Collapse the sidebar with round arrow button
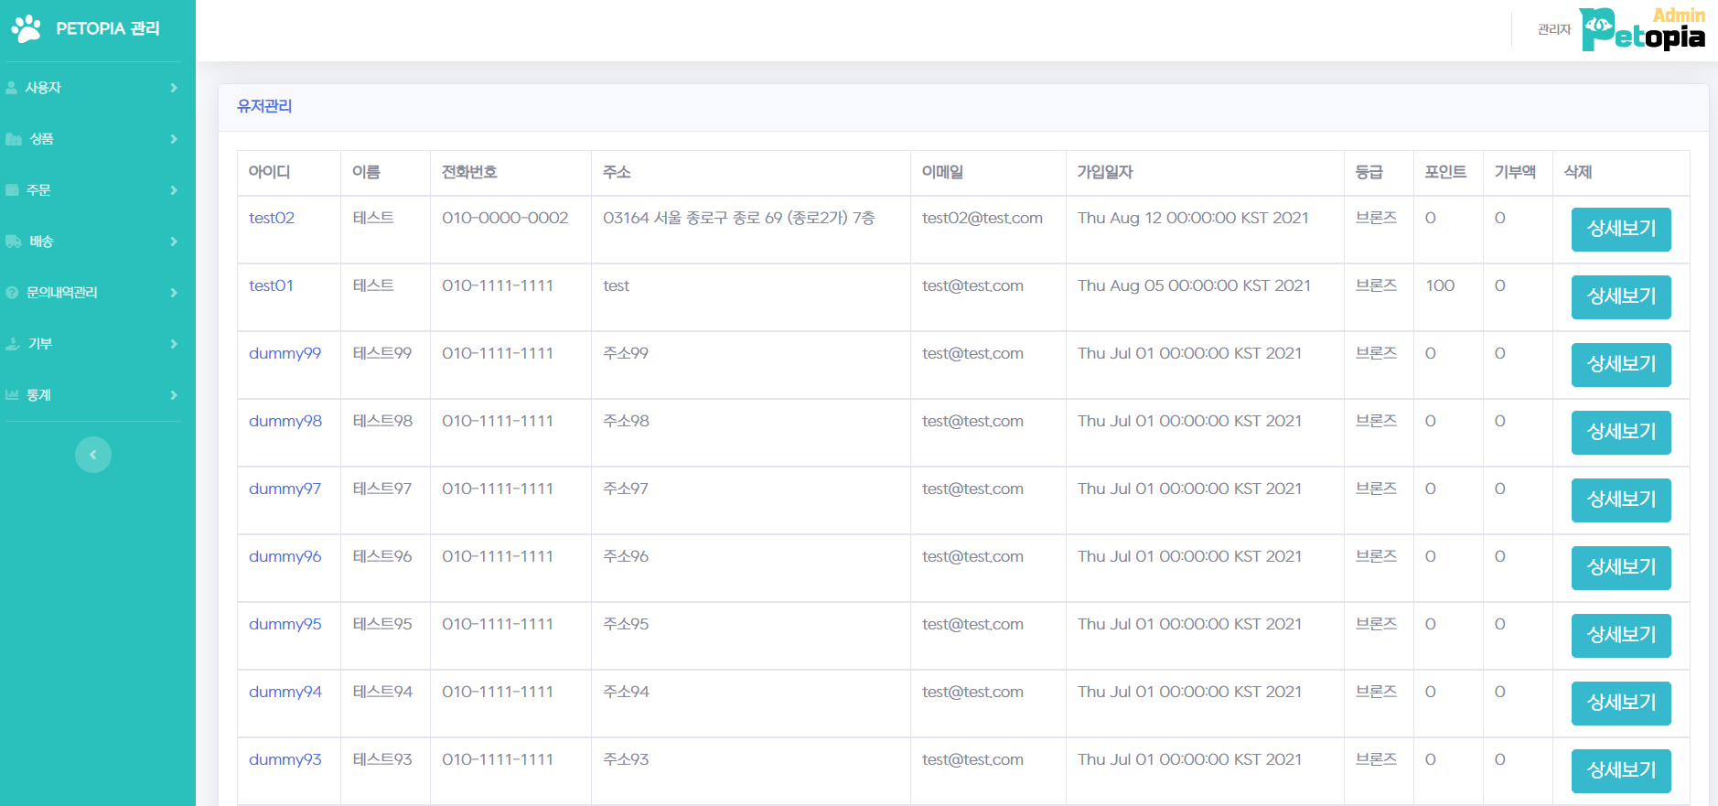1718x806 pixels. pyautogui.click(x=92, y=455)
